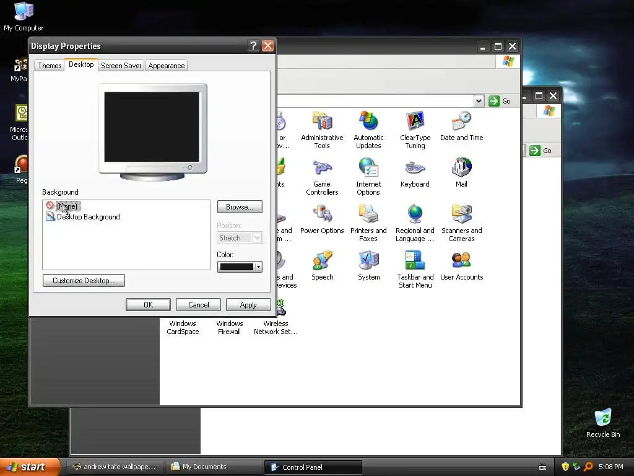Screen dimensions: 634x476
Task: Click Go button in Control Panel window
Action: coord(500,101)
